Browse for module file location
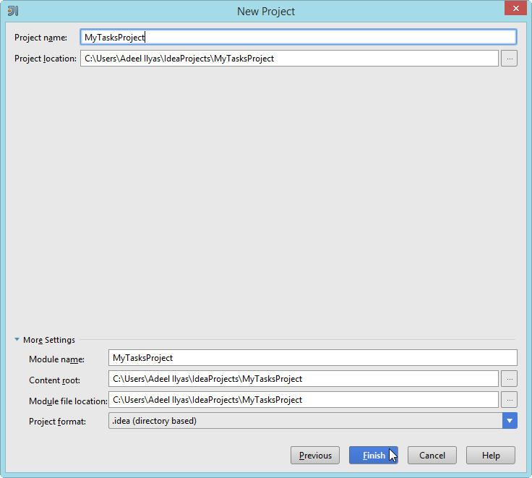 tap(509, 399)
